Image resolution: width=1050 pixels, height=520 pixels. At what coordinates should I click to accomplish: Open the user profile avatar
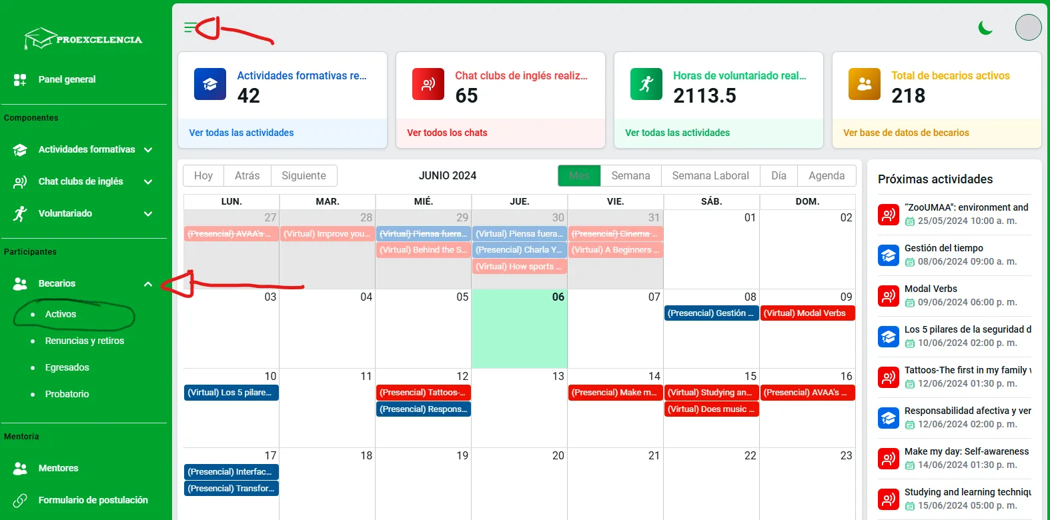(x=1028, y=27)
